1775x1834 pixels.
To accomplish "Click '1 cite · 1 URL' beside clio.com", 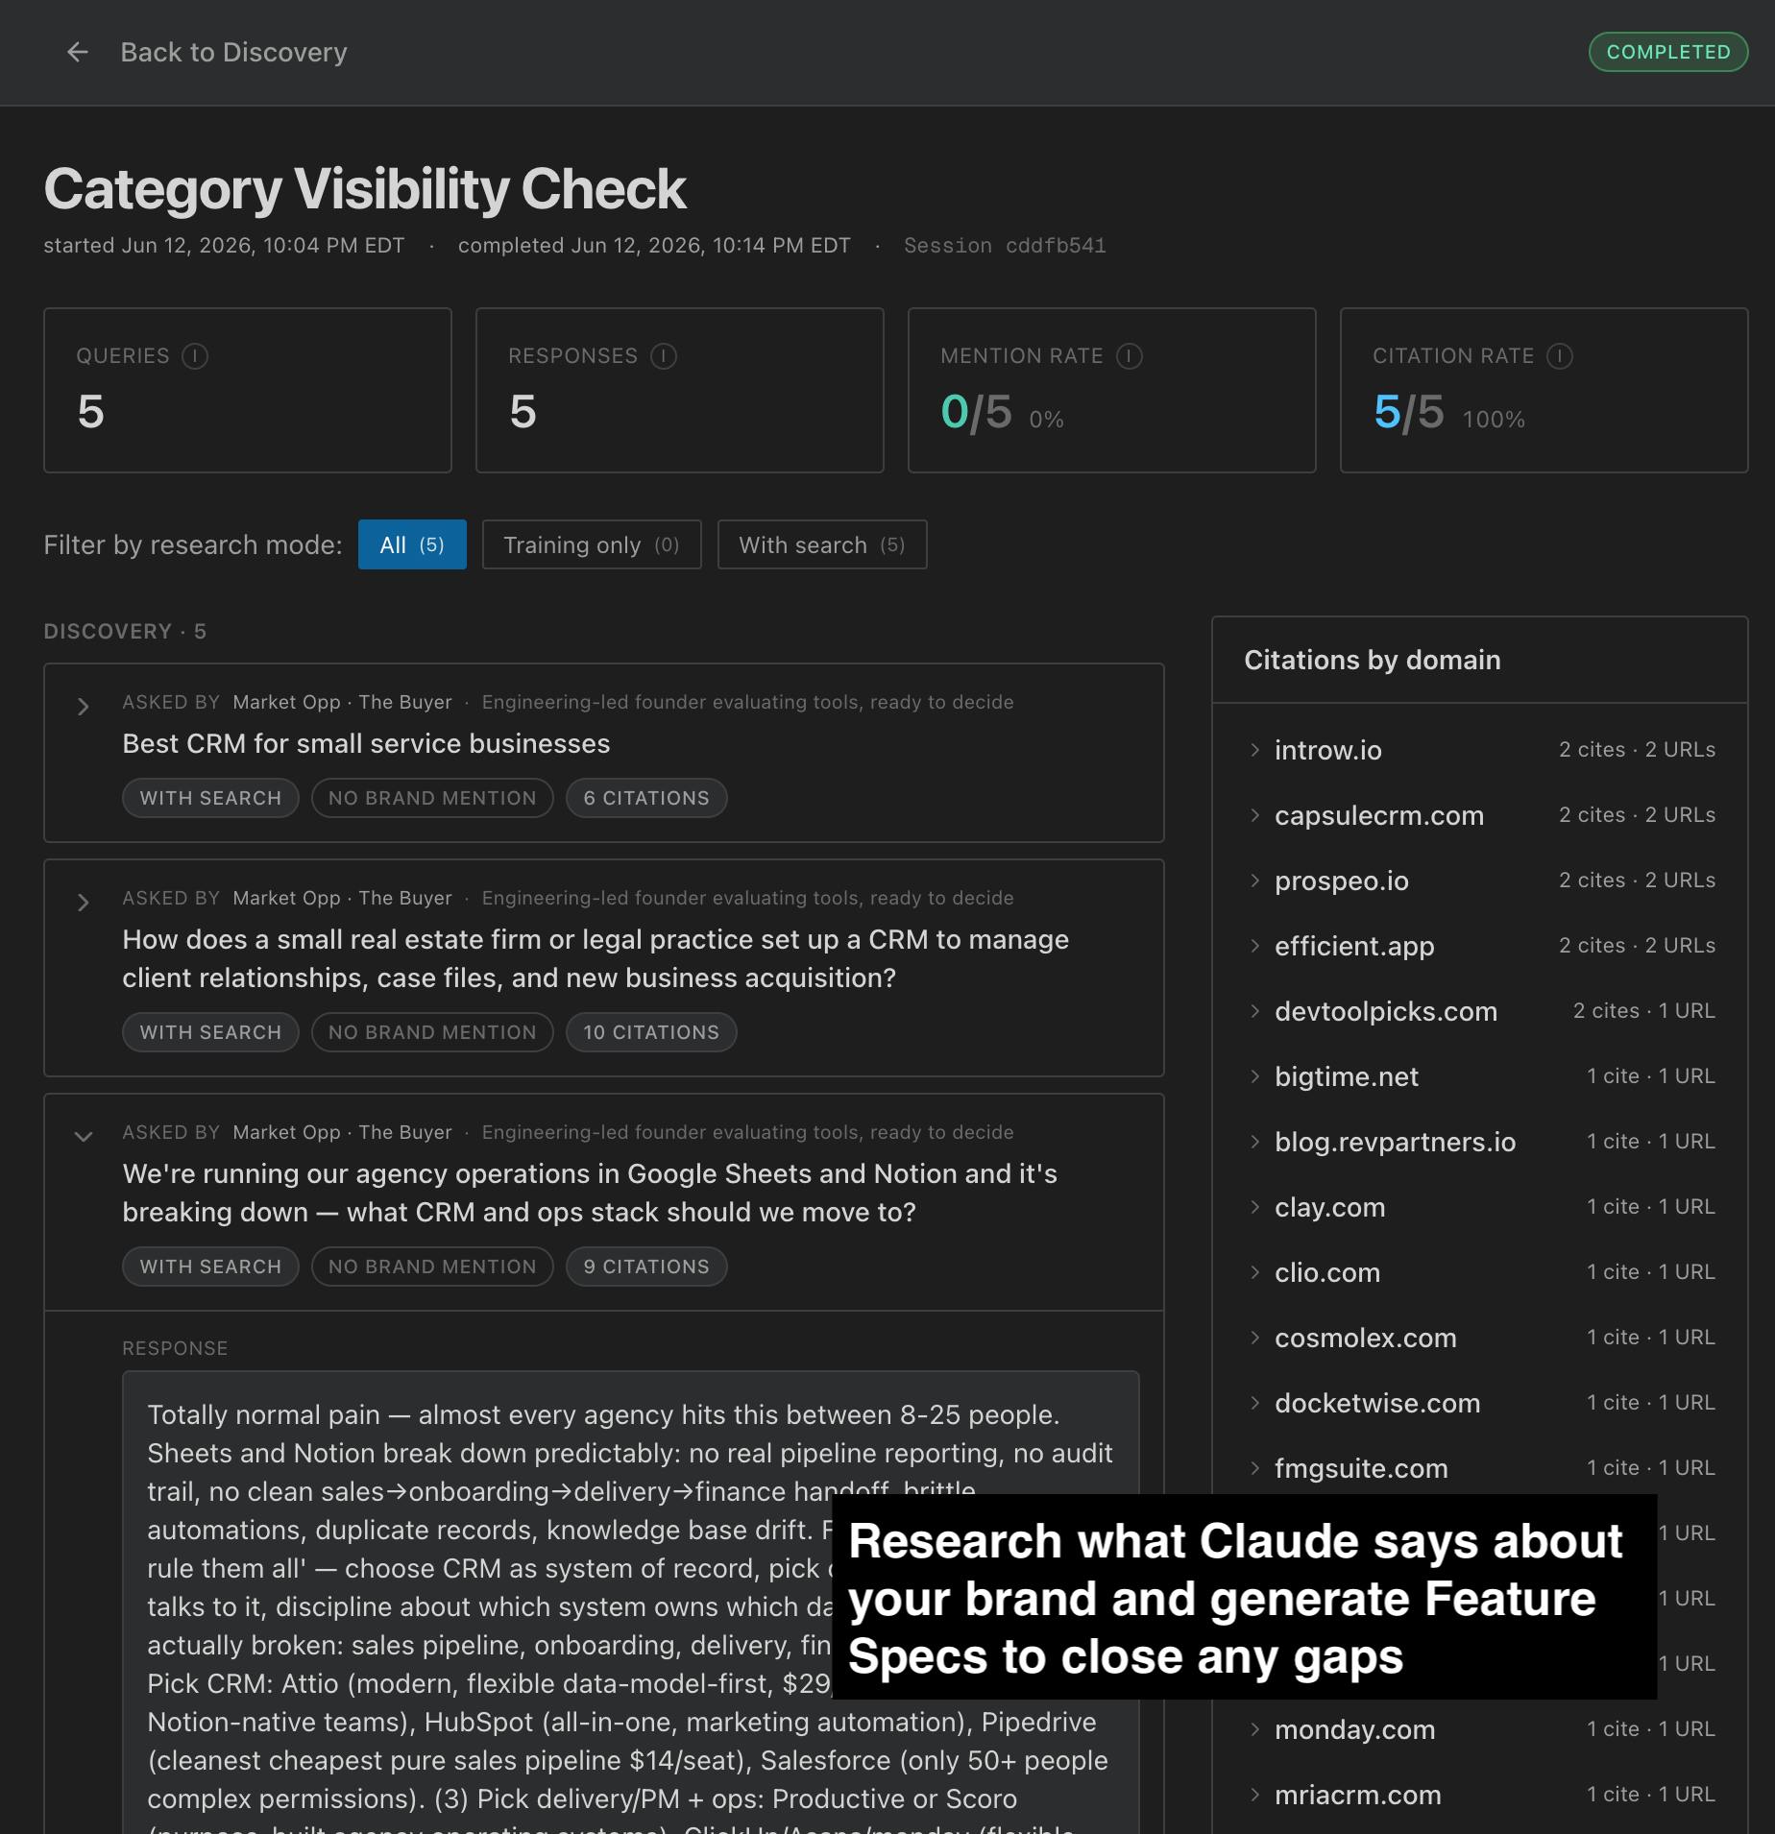I will [1650, 1272].
